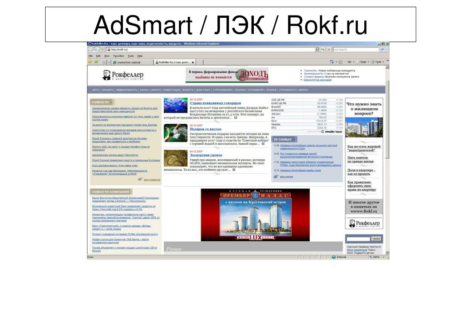The height and width of the screenshot is (314, 454).
Task: Click the browser Forward arrow button
Action: point(97,50)
